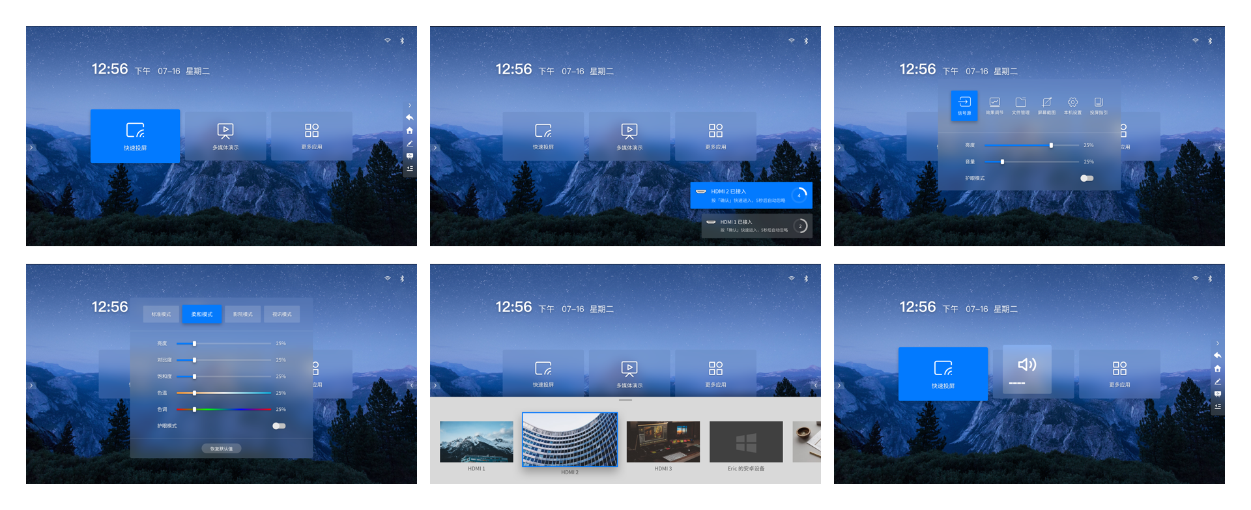Expand left-edge chevron on top-left screen
Viewport: 1251px width, 510px height.
(x=31, y=148)
